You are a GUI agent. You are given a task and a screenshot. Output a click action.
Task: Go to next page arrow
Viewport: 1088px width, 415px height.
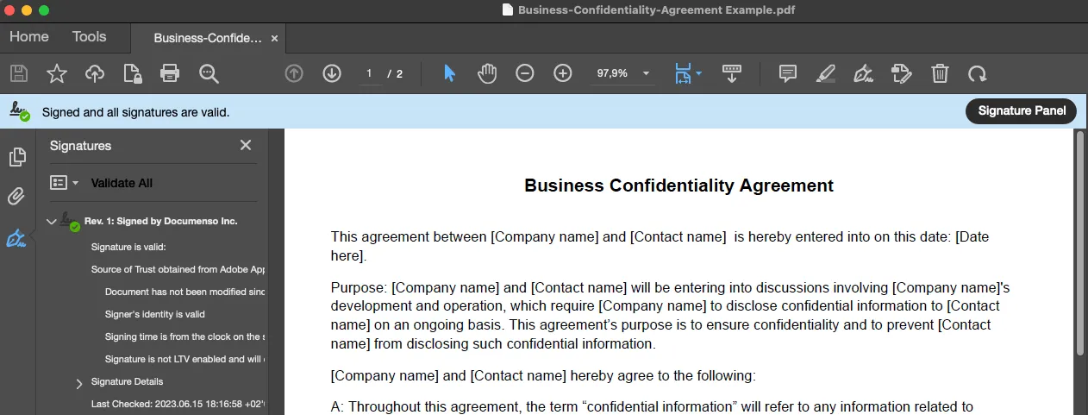click(332, 73)
